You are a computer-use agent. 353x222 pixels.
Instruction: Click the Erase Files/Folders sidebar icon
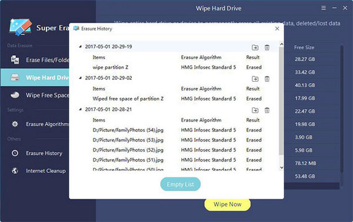pyautogui.click(x=15, y=60)
